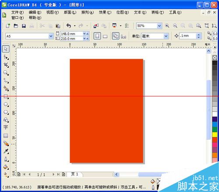Screen dimensions: 219x192
Task: Select the Interactive Fill tool
Action: coord(6,175)
